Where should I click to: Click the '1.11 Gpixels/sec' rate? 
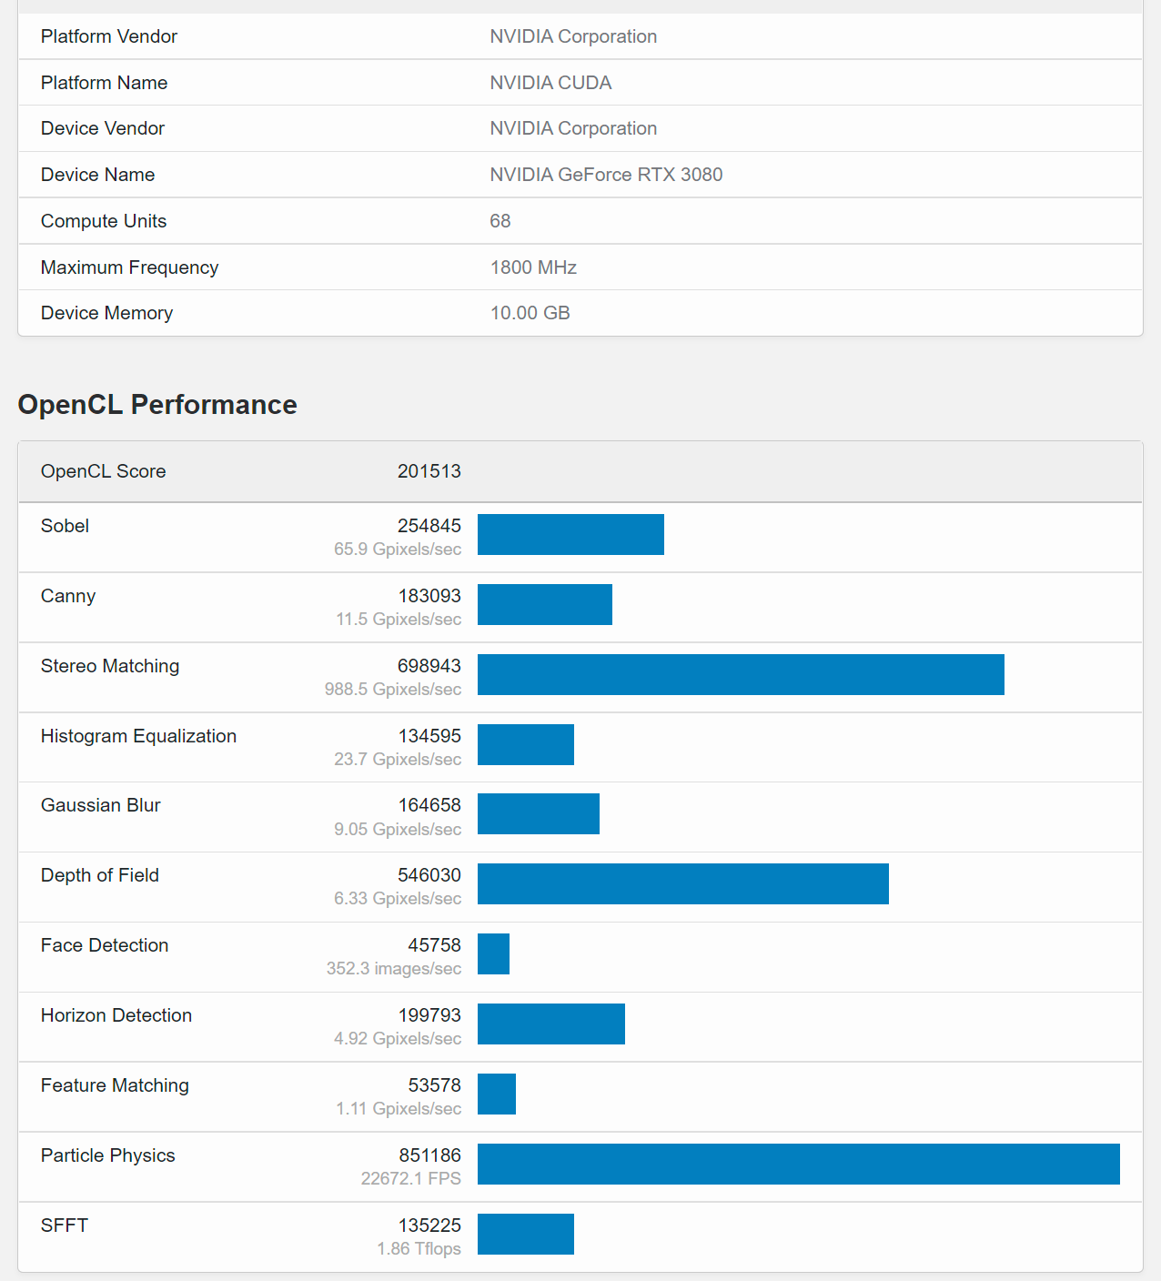[x=399, y=1109]
